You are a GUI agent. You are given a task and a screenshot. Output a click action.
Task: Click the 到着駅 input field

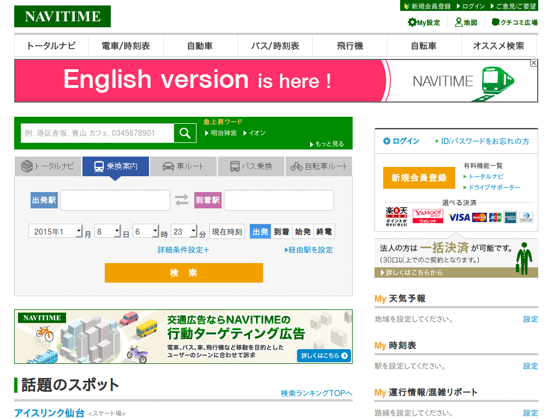[279, 200]
